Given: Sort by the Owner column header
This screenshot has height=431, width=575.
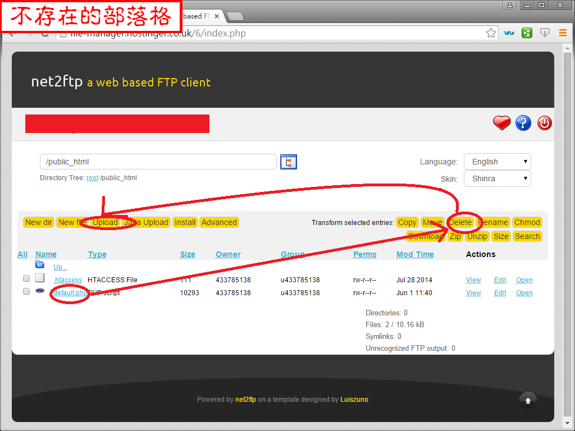Looking at the screenshot, I should (228, 254).
